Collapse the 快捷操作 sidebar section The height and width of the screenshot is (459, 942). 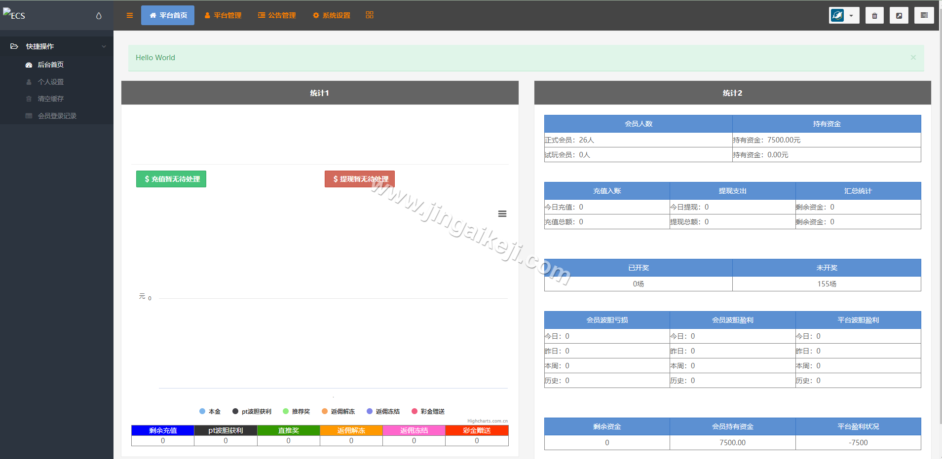[x=103, y=46]
